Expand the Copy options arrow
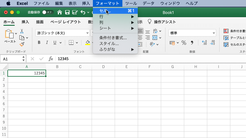Screen dimensions: 246x138 coord(27,38)
